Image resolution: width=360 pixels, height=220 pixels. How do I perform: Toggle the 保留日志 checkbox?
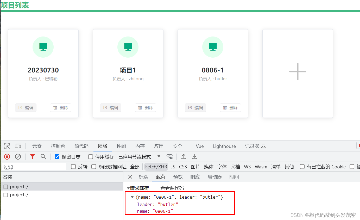coord(57,157)
